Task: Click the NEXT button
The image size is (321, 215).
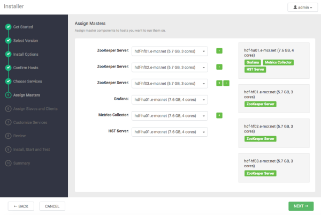Action: click(x=301, y=206)
